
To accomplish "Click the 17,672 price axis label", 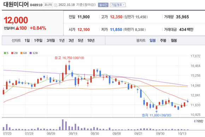I will tap(195, 56).
